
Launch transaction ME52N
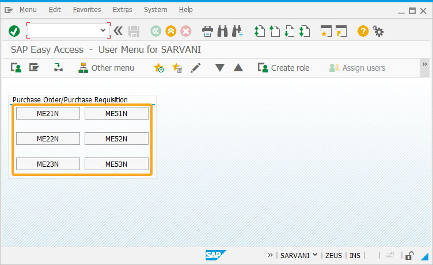pyautogui.click(x=116, y=139)
